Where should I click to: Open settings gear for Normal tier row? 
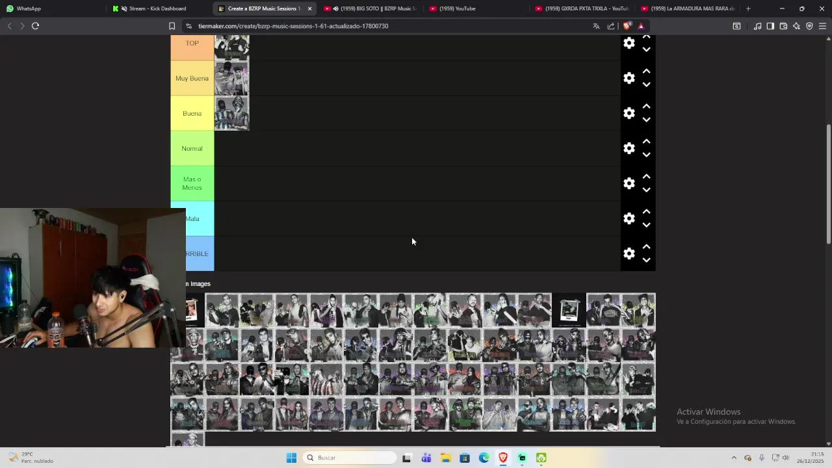click(x=629, y=148)
